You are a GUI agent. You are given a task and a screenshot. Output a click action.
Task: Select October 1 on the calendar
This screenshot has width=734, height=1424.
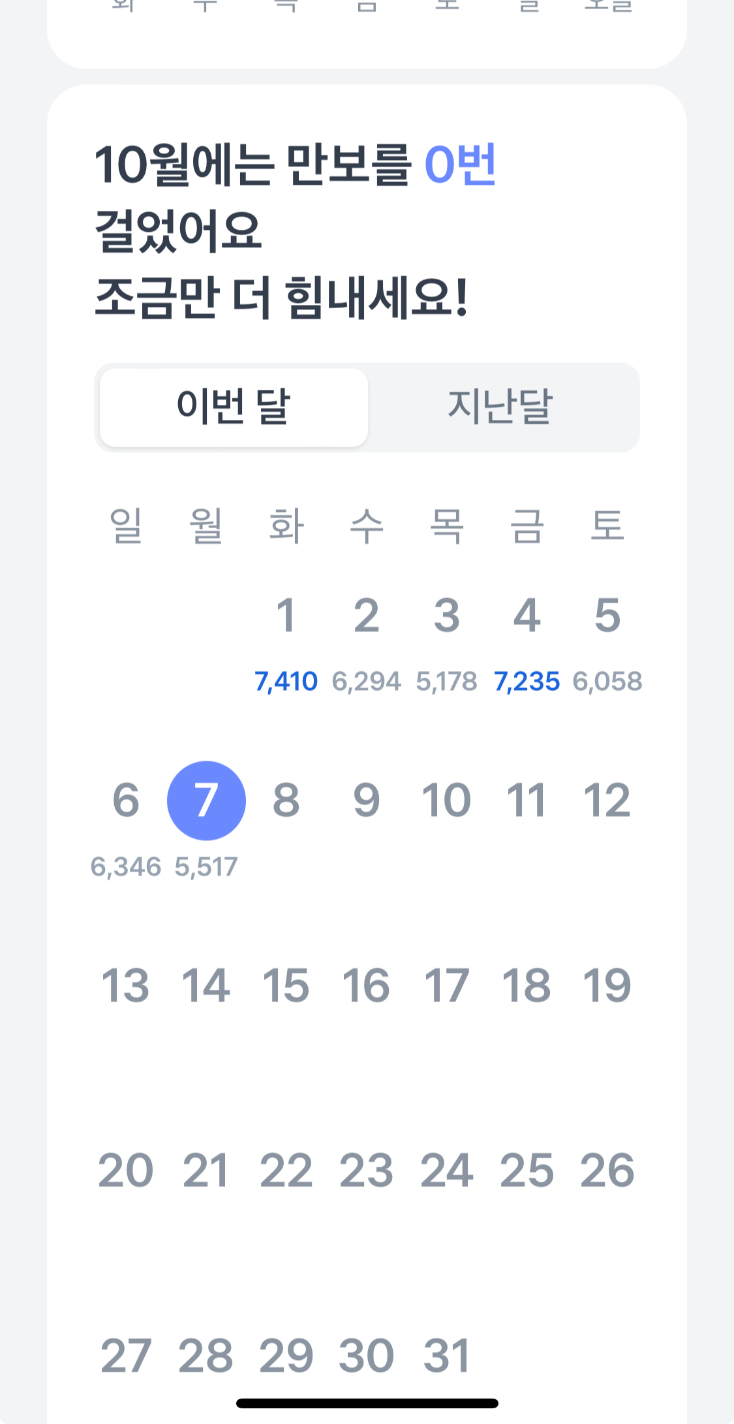pos(286,615)
